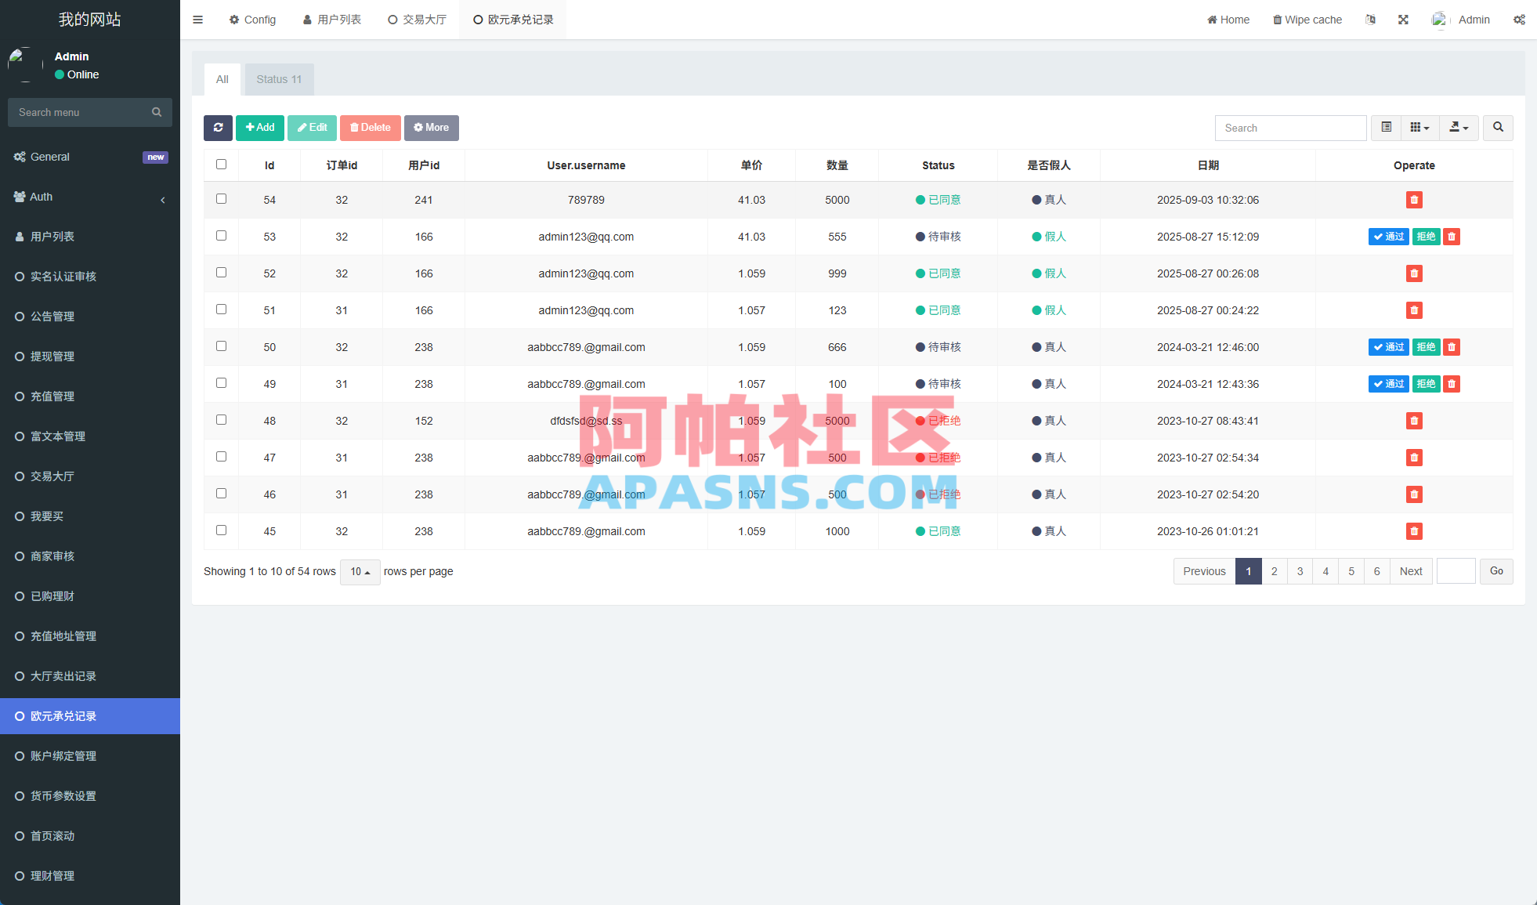Click the green Add button
The image size is (1537, 905).
coord(260,128)
